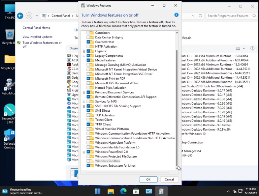The image size is (259, 196).
Task: Open the address bar history dropdown
Action: coord(193,16)
